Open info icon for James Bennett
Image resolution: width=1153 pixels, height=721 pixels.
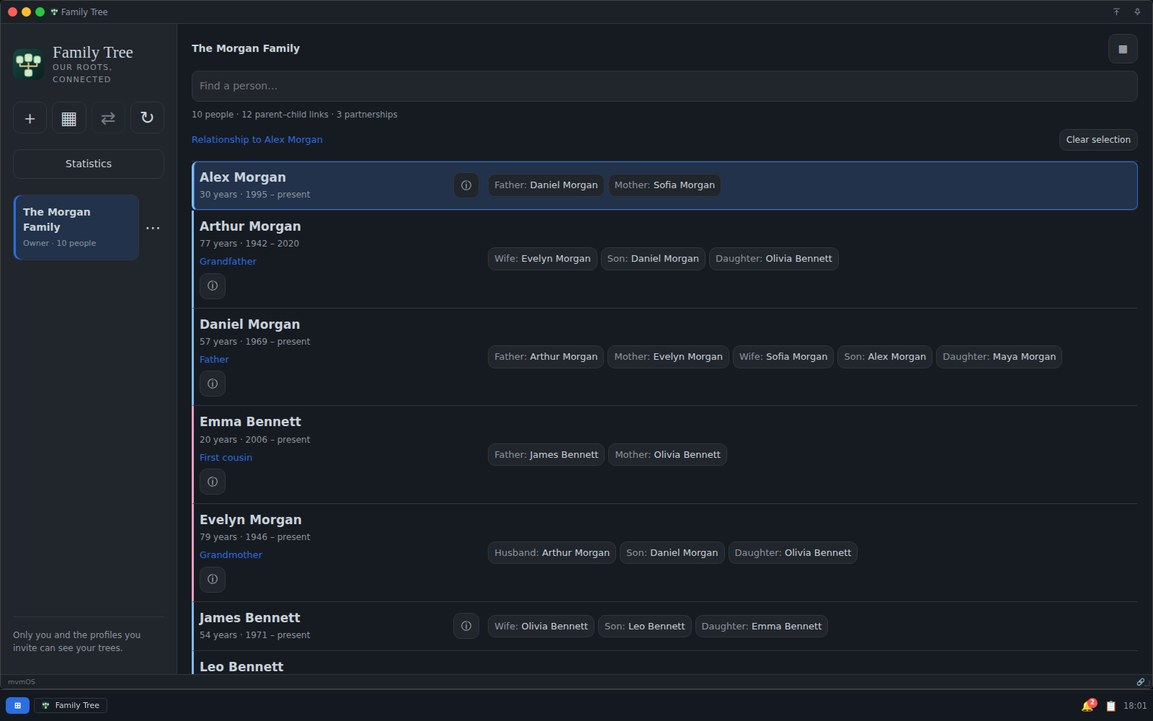pyautogui.click(x=466, y=626)
